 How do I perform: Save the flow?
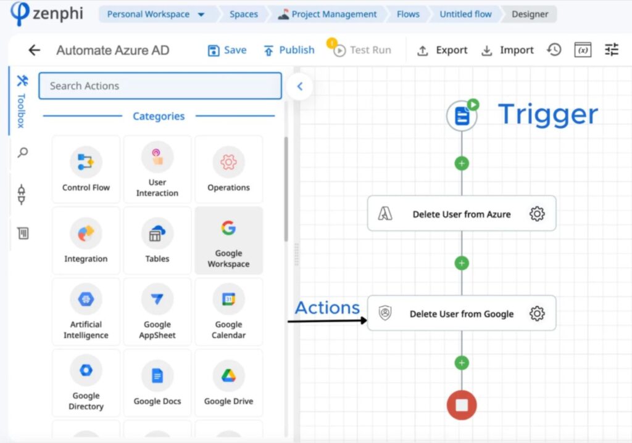[227, 51]
